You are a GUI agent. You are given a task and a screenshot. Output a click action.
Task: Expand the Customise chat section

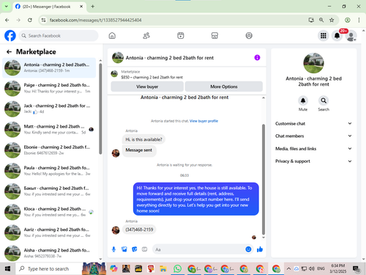(313, 123)
